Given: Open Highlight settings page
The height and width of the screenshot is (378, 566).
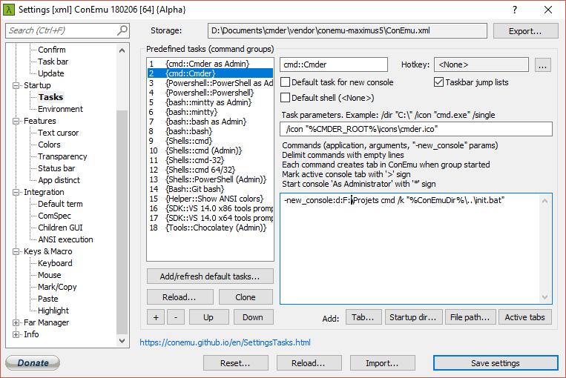Looking at the screenshot, I should tap(53, 311).
